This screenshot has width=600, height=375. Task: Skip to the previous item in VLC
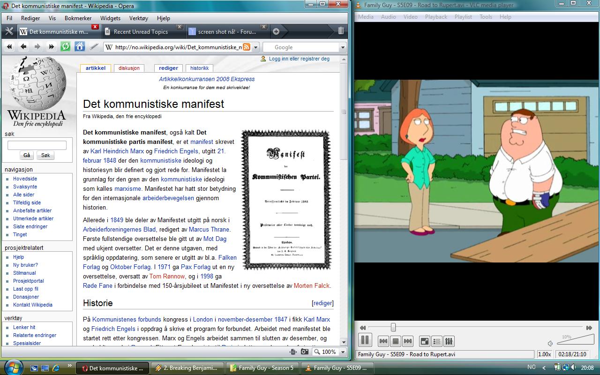pos(383,341)
